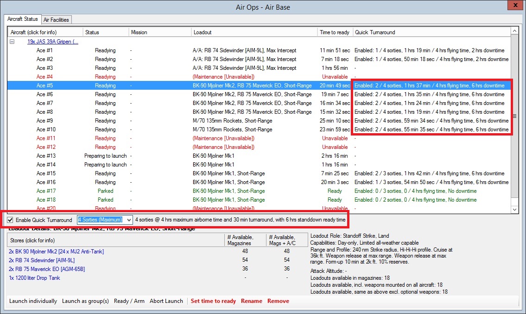Select the red Ace #4 row

[x=259, y=77]
